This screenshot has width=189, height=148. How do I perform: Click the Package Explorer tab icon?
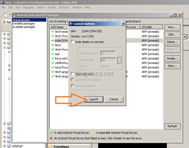(x=4, y=22)
